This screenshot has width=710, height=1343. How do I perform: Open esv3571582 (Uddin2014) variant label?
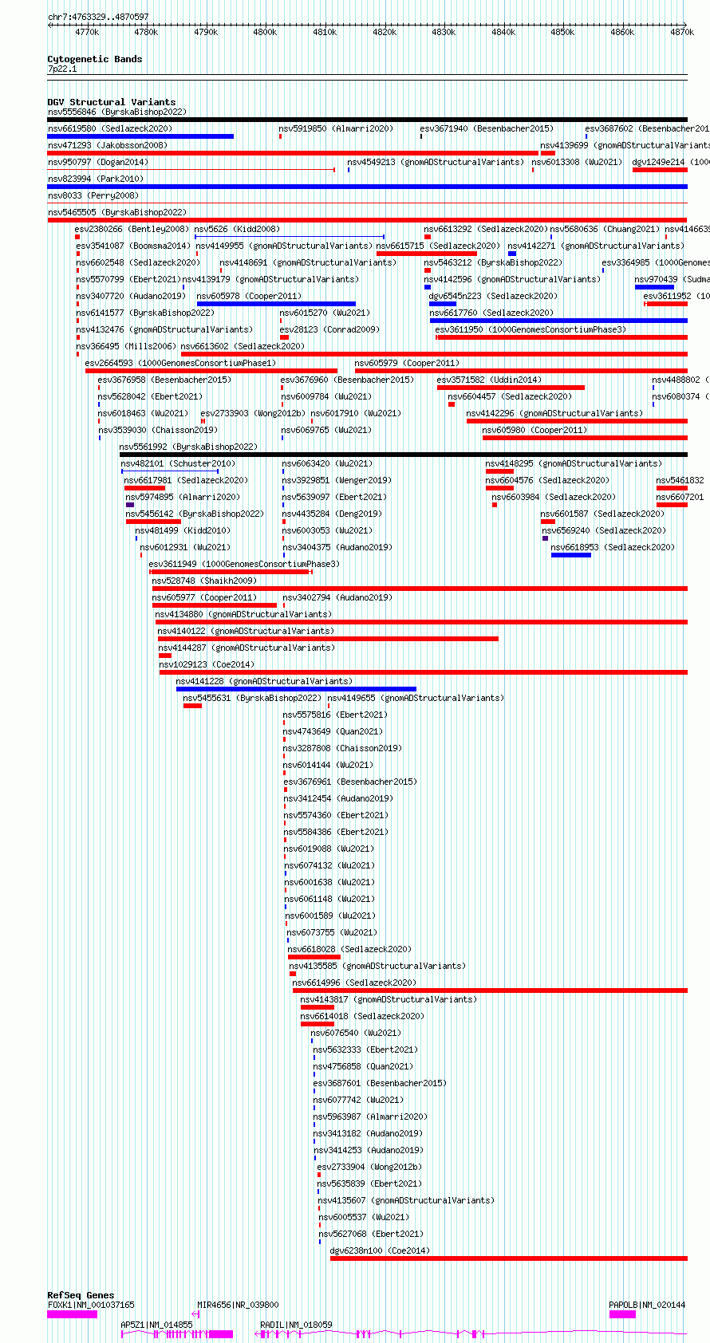pos(489,380)
